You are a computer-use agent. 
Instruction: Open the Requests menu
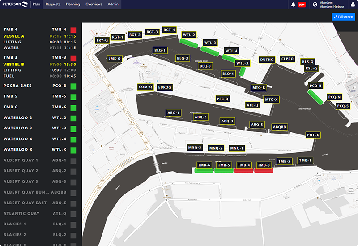(x=53, y=4)
